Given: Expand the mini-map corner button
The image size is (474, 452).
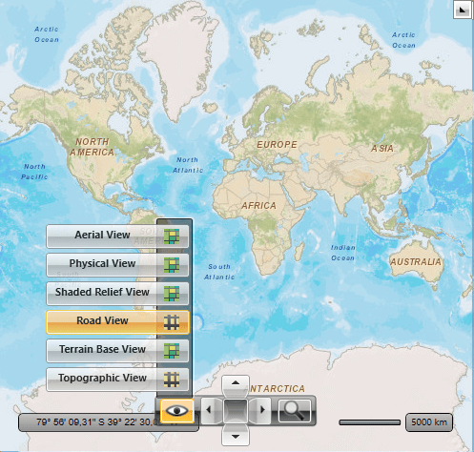Looking at the screenshot, I should [463, 10].
